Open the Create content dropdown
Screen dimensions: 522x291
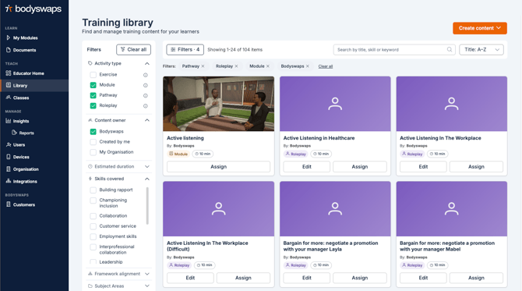coord(480,28)
